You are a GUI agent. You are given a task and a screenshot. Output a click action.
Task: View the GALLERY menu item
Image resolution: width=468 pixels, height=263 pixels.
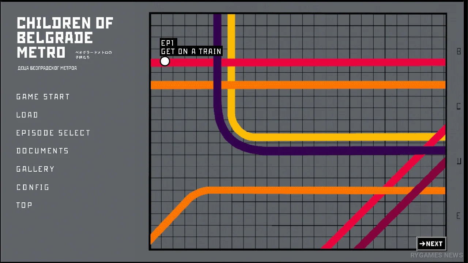(x=35, y=169)
